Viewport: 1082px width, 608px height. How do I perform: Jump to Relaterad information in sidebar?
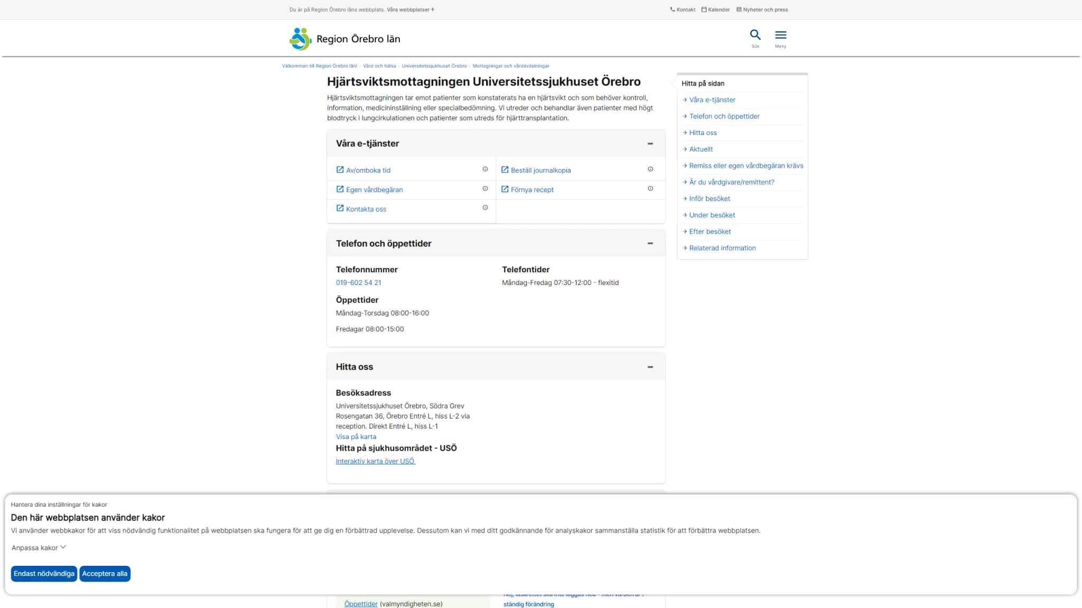pyautogui.click(x=722, y=248)
